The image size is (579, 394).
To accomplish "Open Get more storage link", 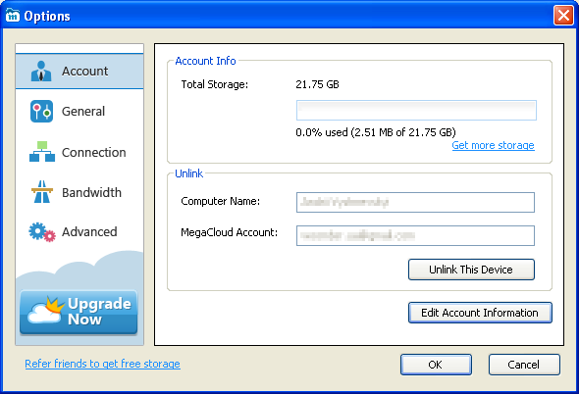I will coord(493,145).
